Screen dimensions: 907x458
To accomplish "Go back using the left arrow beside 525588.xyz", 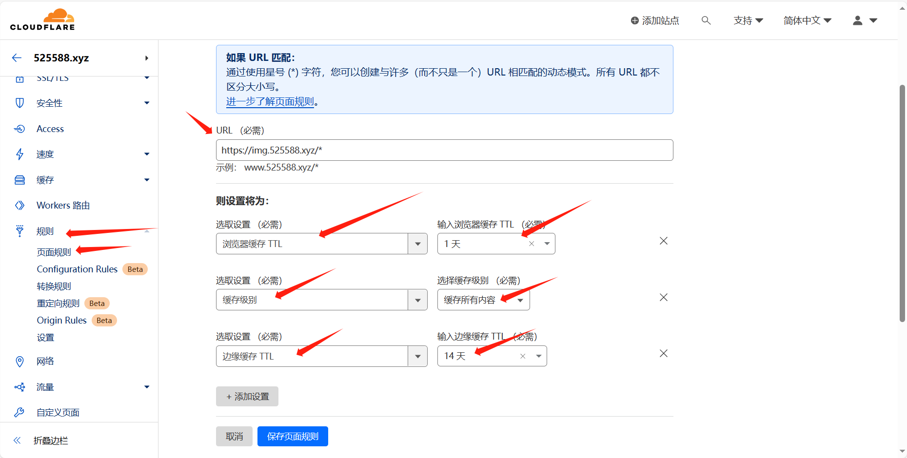I will [x=17, y=58].
